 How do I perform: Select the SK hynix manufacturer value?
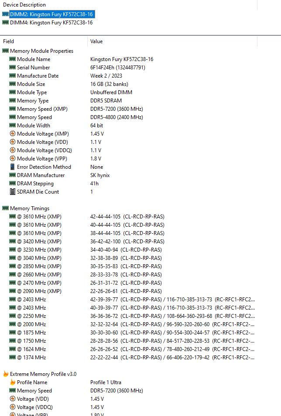100,175
